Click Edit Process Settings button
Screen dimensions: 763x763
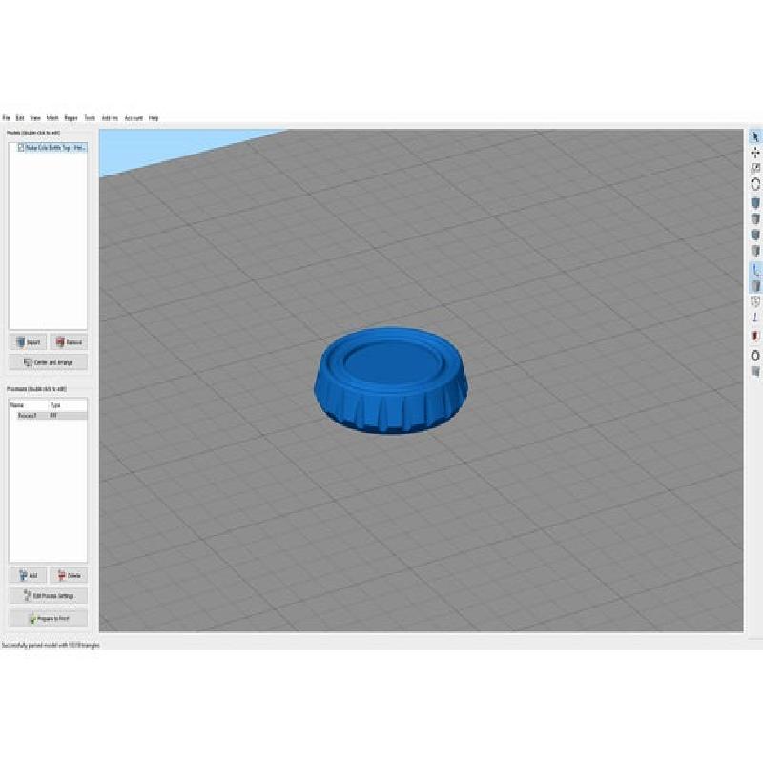pos(48,596)
